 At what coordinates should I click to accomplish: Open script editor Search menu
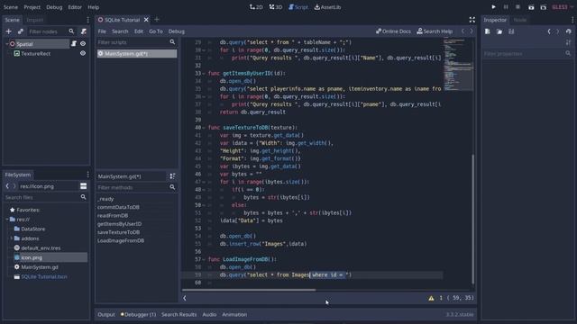pyautogui.click(x=120, y=31)
